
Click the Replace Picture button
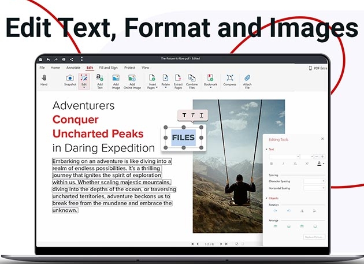[314, 237]
